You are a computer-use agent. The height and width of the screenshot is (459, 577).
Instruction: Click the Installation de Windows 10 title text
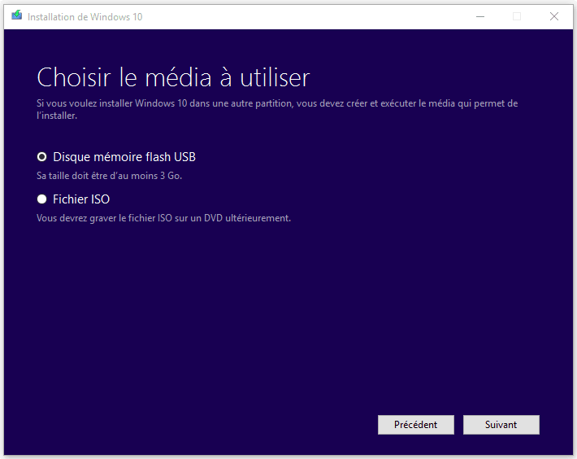click(85, 17)
